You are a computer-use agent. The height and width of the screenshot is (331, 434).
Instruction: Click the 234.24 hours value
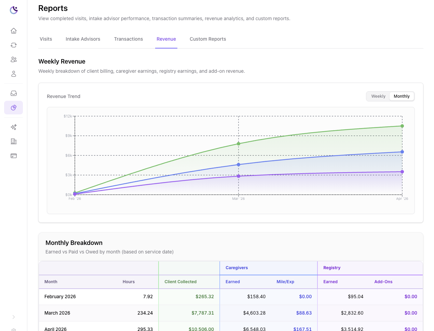[145, 313]
